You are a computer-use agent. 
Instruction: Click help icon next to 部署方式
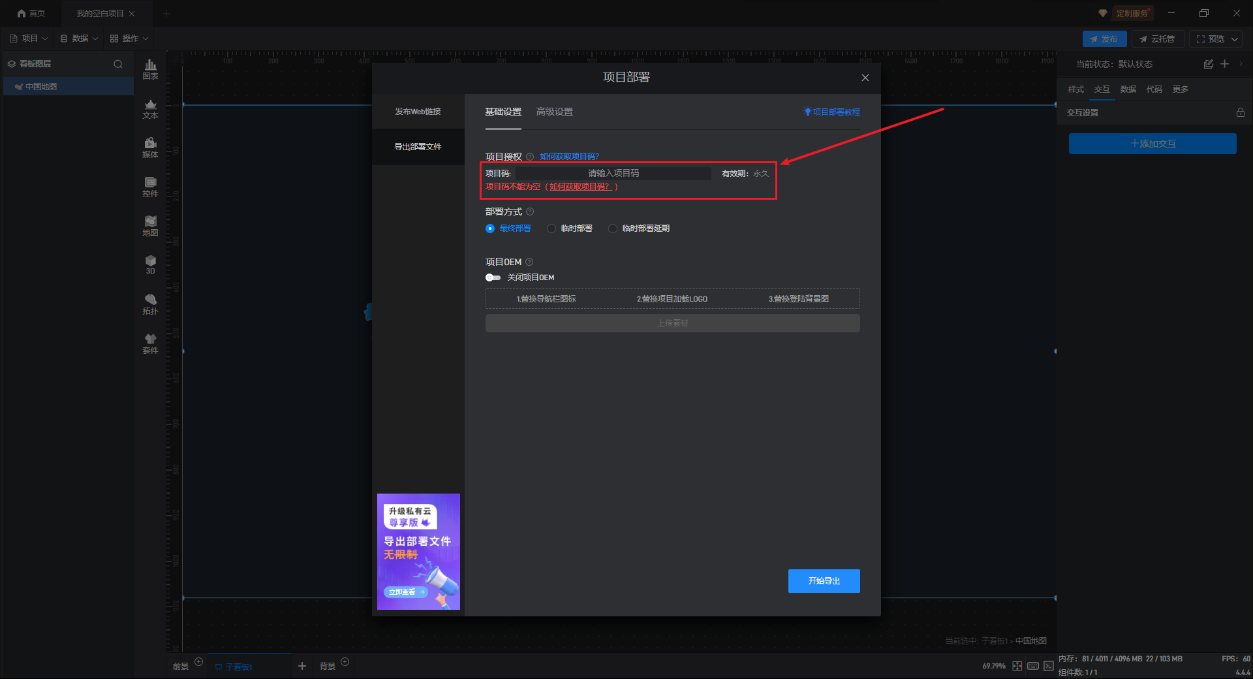tap(530, 212)
